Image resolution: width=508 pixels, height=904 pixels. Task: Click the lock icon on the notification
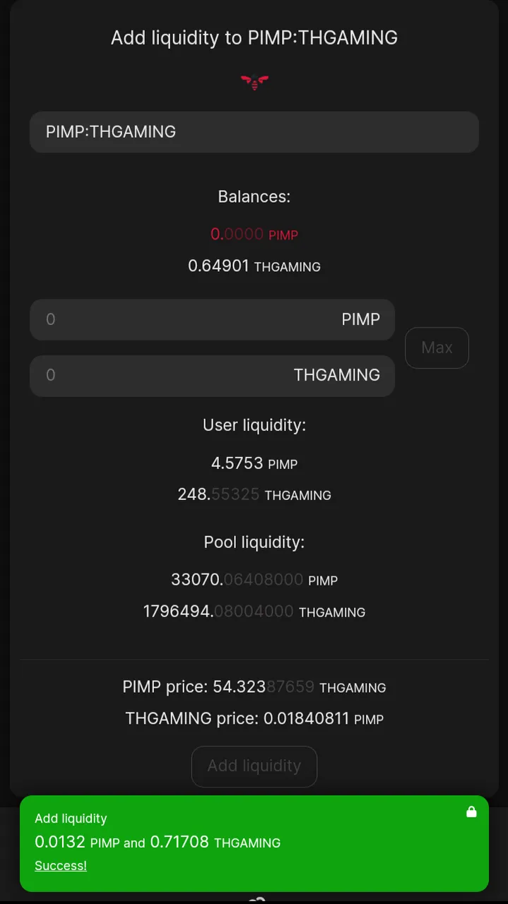click(x=471, y=812)
